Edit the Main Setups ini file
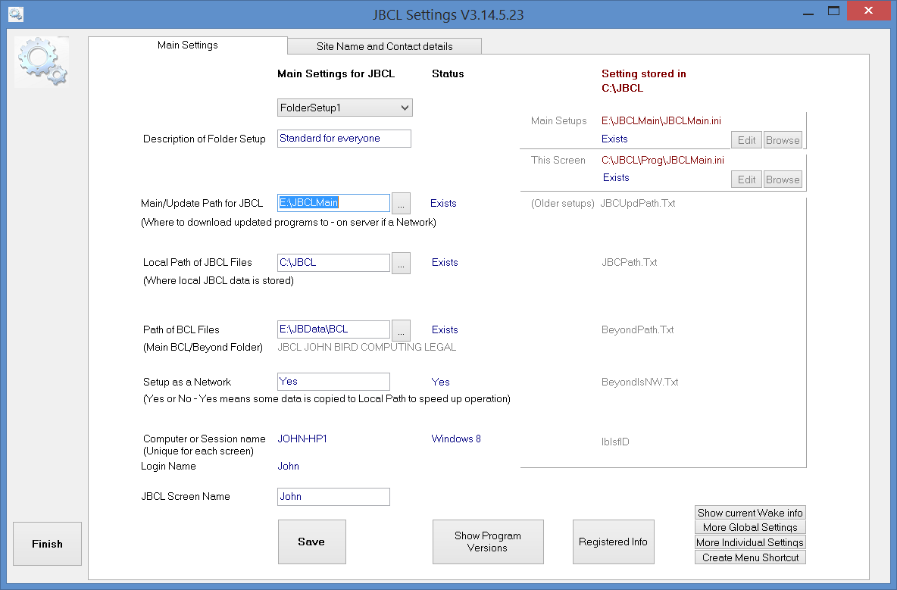 pos(746,139)
